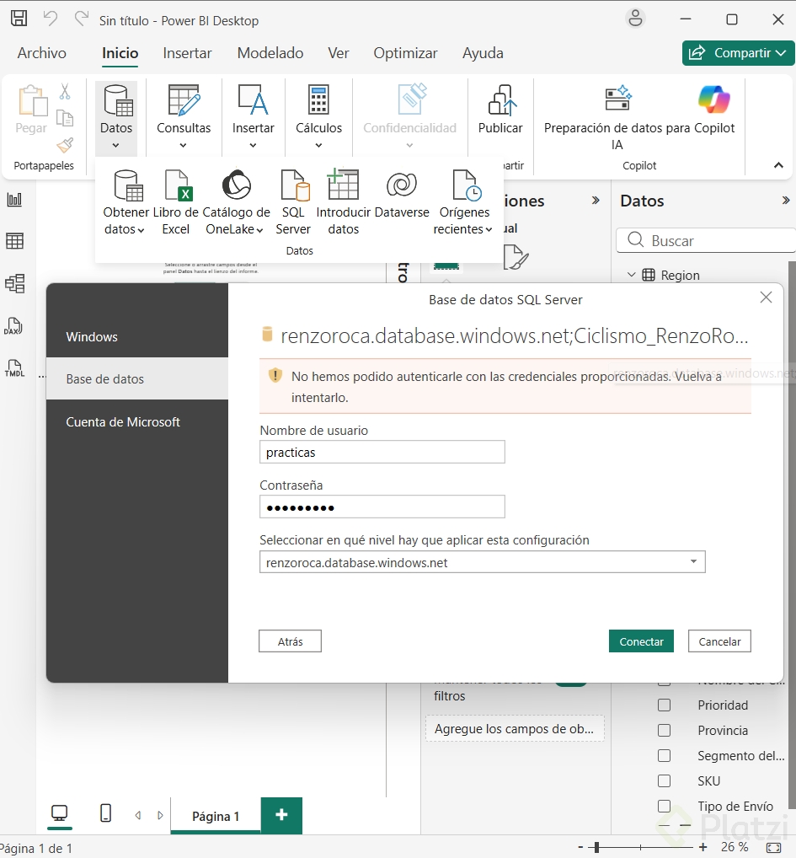Select mobile layout icon at bottom

tap(106, 813)
